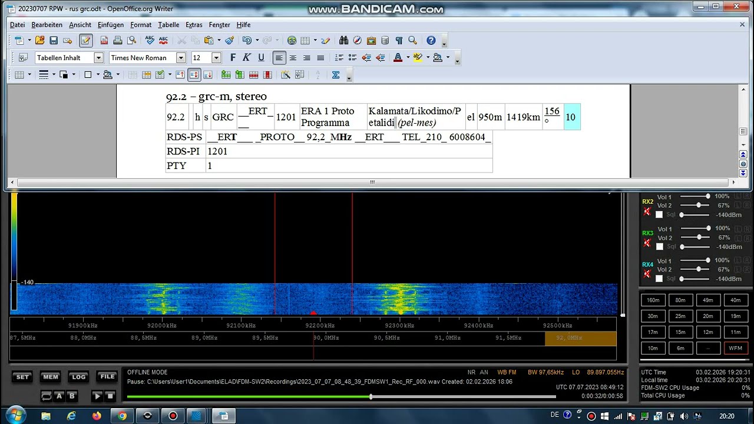
Task: Open the Datei menu
Action: [x=18, y=25]
